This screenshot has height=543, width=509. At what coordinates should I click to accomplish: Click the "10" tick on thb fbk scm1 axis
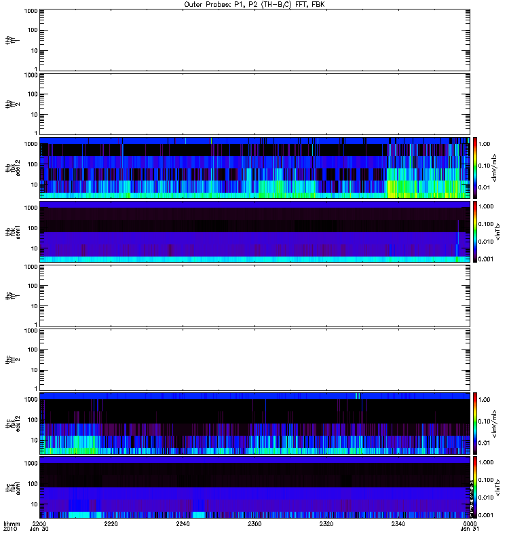[x=34, y=248]
